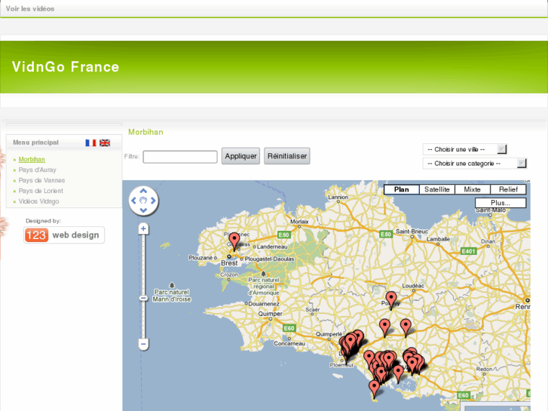Switch site language to French flag

click(91, 143)
